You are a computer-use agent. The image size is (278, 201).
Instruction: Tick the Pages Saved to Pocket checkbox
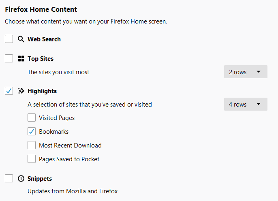[x=32, y=159]
